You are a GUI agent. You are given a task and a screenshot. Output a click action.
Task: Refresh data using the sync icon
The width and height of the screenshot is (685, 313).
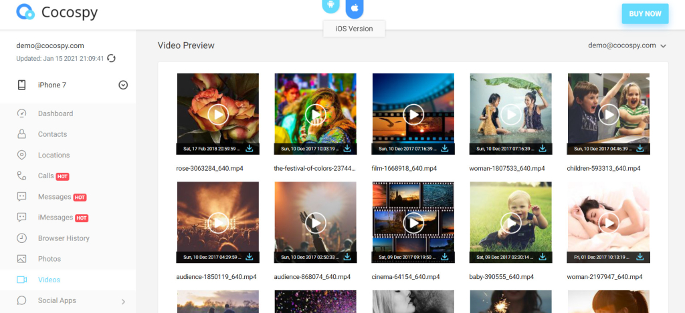pos(112,58)
